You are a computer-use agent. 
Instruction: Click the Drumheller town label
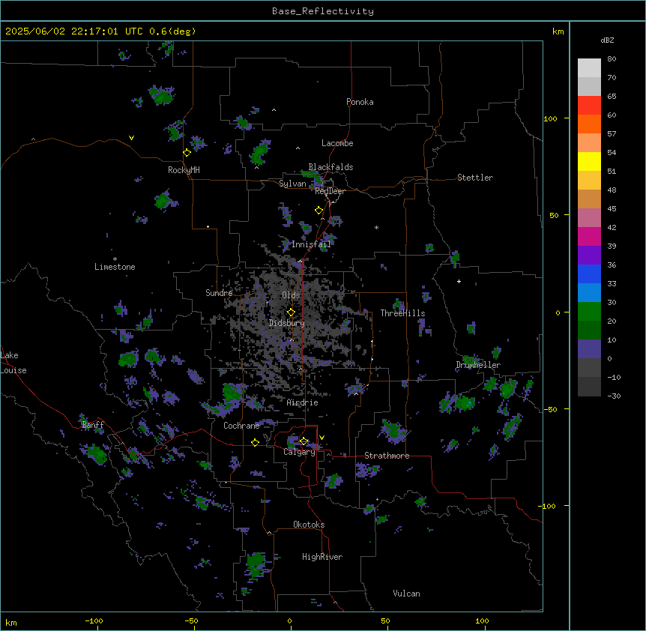[x=478, y=365]
